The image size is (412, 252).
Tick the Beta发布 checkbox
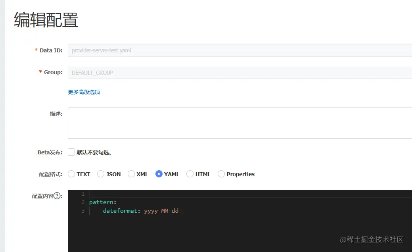(71, 152)
